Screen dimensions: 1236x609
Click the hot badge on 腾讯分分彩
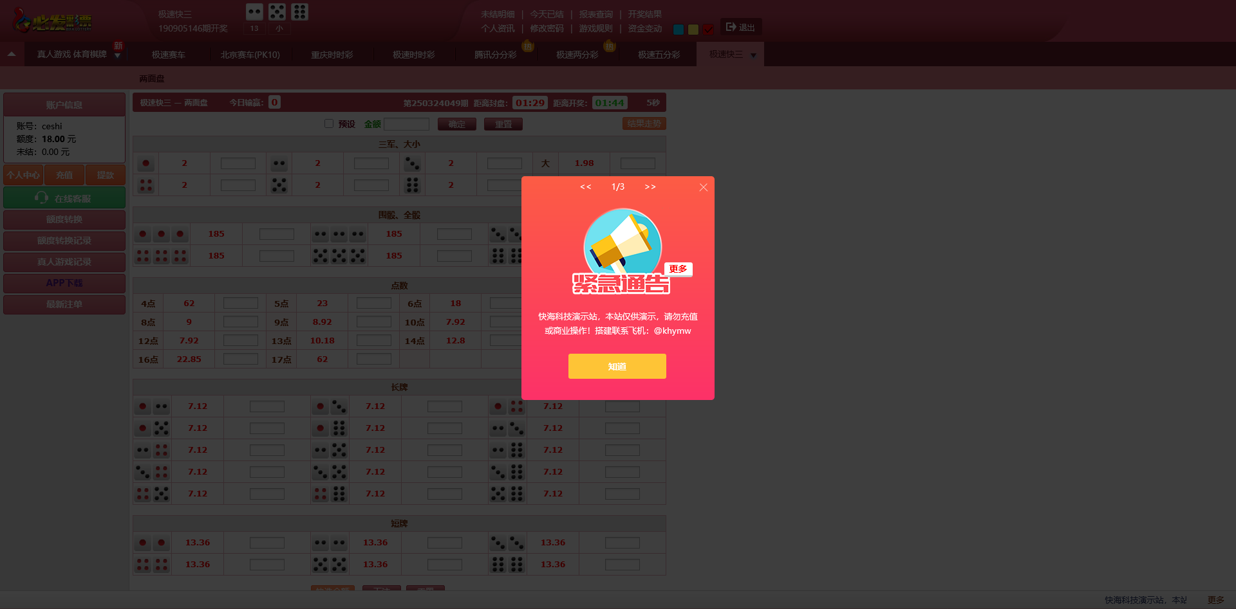point(528,46)
